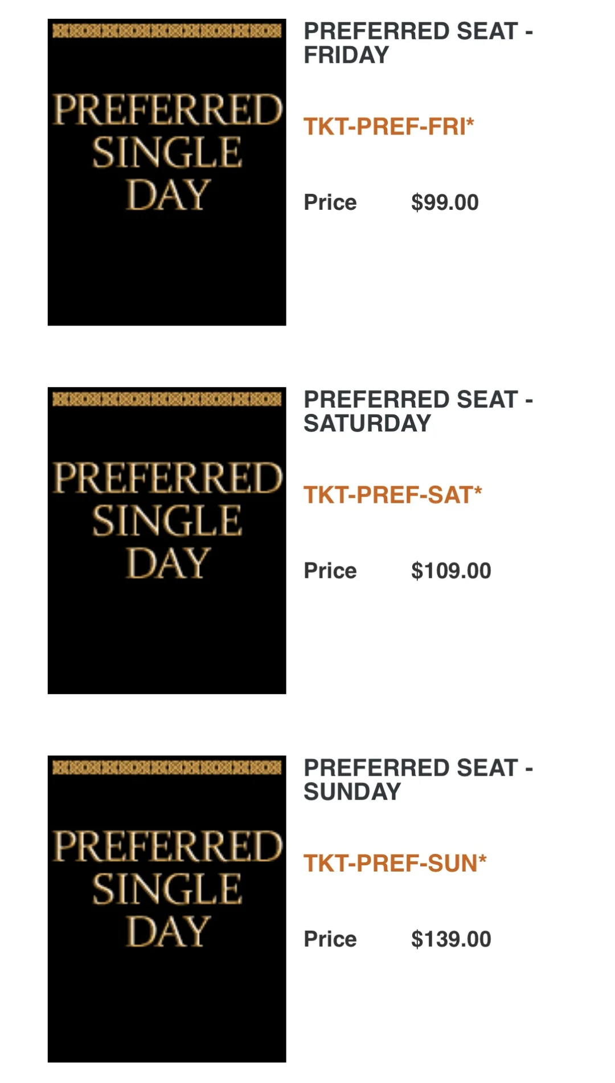
Task: Open the TKT-PREF-FRI* product link
Action: tap(389, 127)
